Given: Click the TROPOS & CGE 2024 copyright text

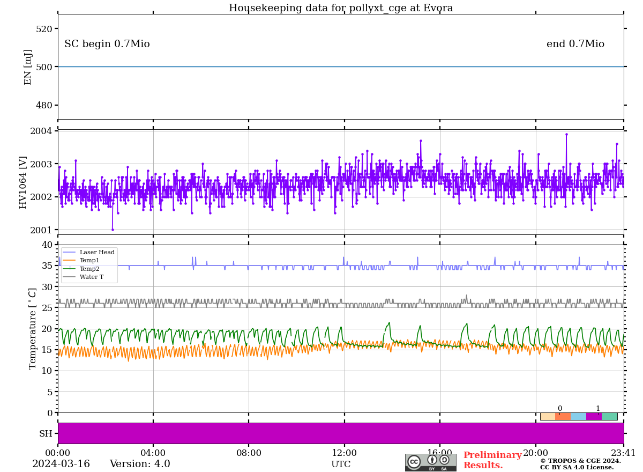Looking at the screenshot, I should tap(580, 461).
